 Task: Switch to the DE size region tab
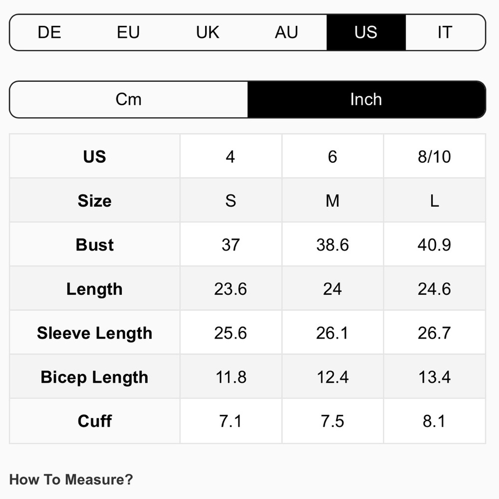coord(49,32)
